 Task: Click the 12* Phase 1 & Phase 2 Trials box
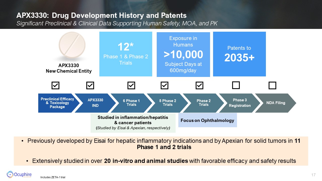click(126, 54)
